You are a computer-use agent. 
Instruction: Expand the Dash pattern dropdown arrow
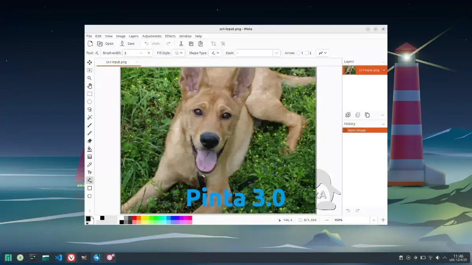[277, 53]
